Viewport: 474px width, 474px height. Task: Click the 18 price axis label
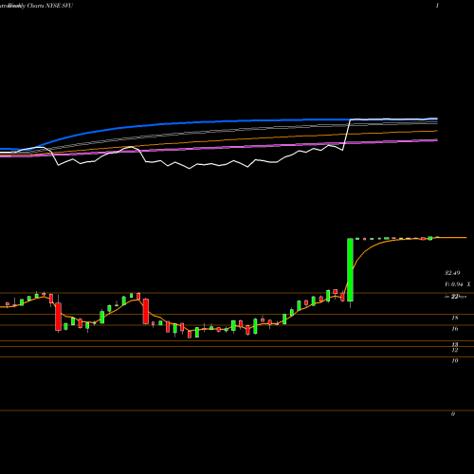[455, 318]
